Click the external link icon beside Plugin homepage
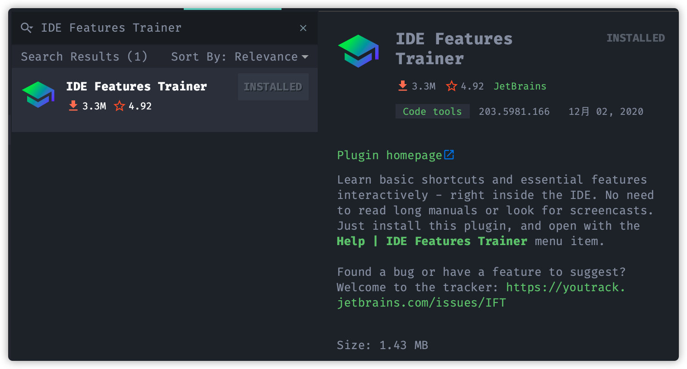Image resolution: width=687 pixels, height=369 pixels. [x=449, y=155]
